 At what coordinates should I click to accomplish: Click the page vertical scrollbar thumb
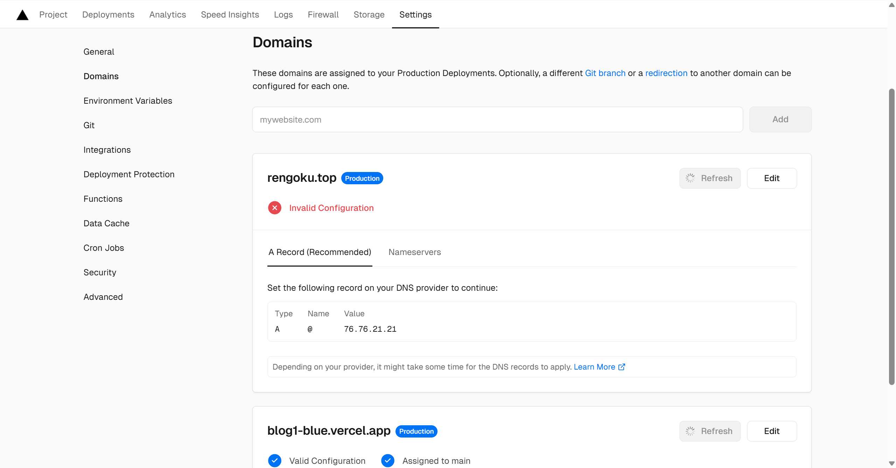point(891,237)
